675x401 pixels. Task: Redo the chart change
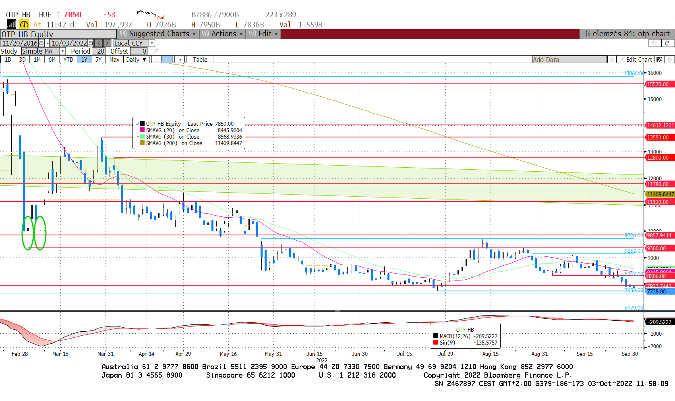pyautogui.click(x=667, y=43)
